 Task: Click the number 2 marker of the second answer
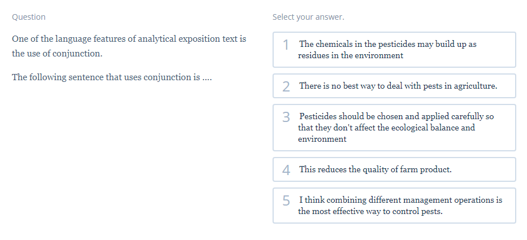[x=286, y=86]
